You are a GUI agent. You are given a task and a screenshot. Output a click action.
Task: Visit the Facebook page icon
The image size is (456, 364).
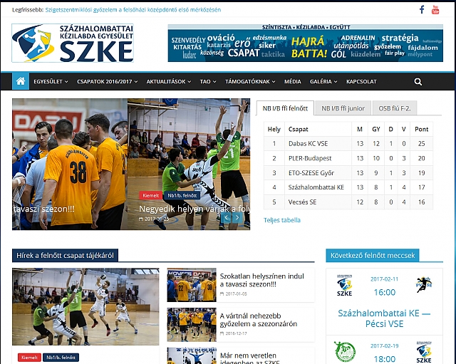click(x=422, y=9)
